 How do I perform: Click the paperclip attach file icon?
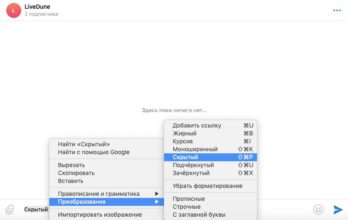tap(10, 209)
